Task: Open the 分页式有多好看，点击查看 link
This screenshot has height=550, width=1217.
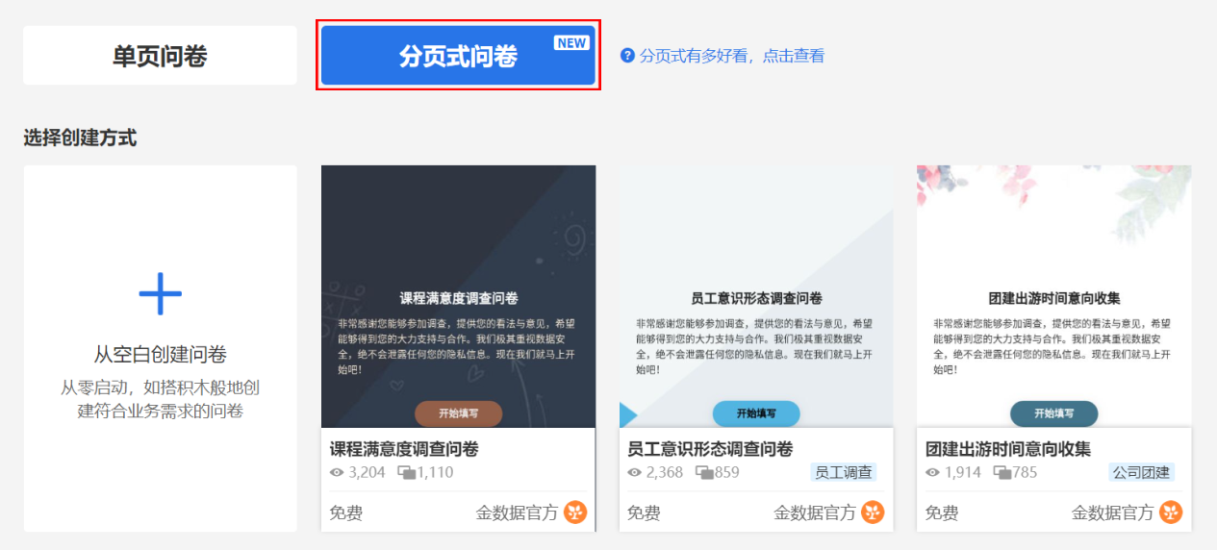Action: coord(732,56)
